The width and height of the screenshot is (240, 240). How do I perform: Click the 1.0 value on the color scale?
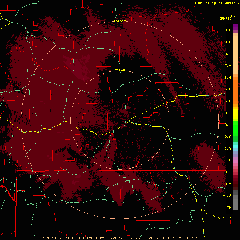pyautogui.click(x=228, y=160)
